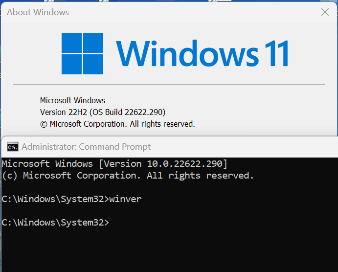Click the empty black terminal area
The width and height of the screenshot is (338, 272).
tap(169, 250)
